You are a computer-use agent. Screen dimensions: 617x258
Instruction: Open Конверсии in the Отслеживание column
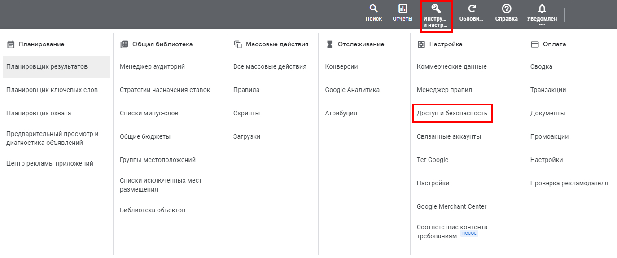pos(341,67)
